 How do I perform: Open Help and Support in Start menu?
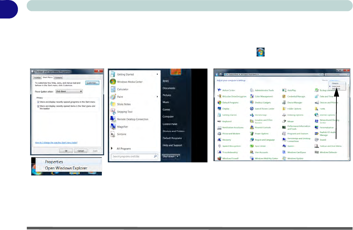pyautogui.click(x=172, y=145)
